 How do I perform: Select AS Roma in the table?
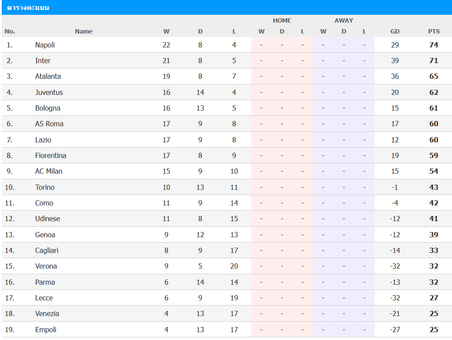[49, 124]
